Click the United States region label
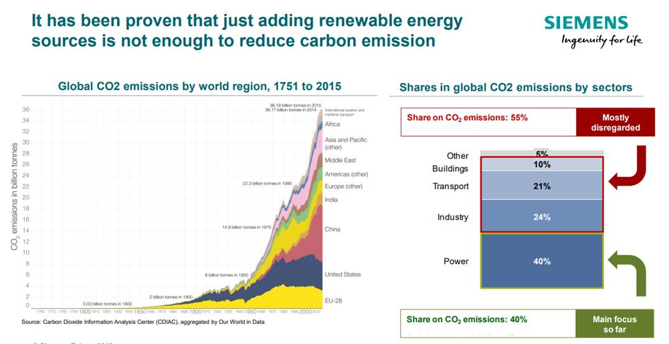Screen dimensions: 669x344 coord(343,275)
